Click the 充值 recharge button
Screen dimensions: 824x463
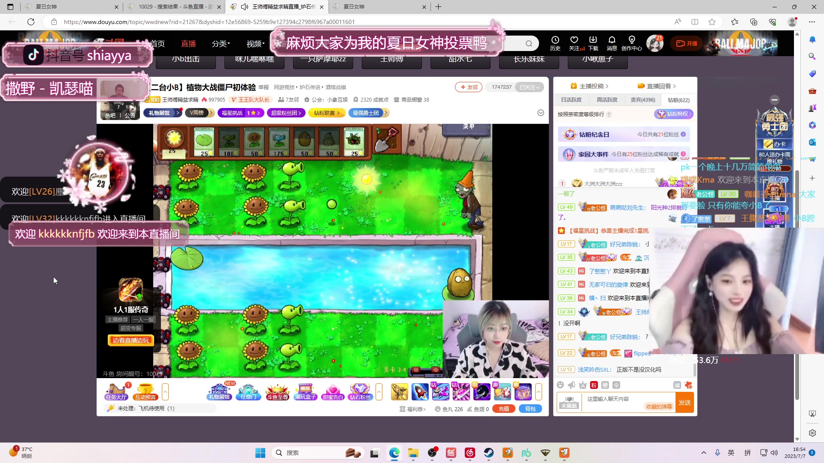504,409
